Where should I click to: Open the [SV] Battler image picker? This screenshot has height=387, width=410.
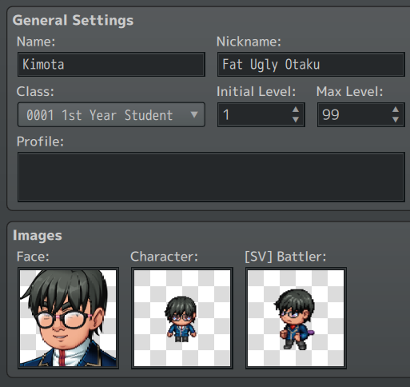click(x=296, y=318)
